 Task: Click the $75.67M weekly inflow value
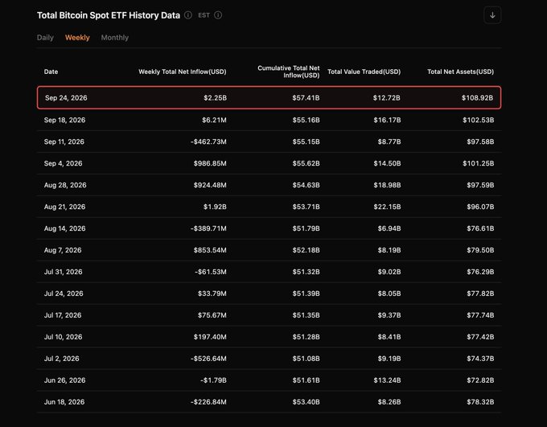[212, 314]
